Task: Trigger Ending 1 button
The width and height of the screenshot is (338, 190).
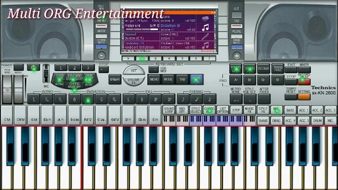Action: tap(183, 99)
